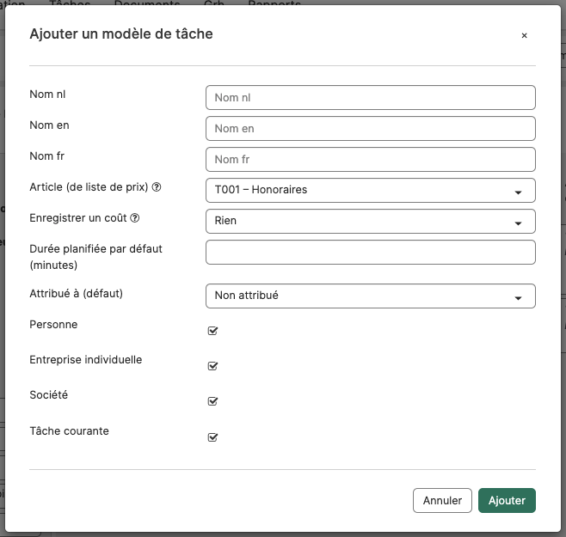
Task: Open the T001 – Honoraires article dropdown
Action: pyautogui.click(x=371, y=190)
